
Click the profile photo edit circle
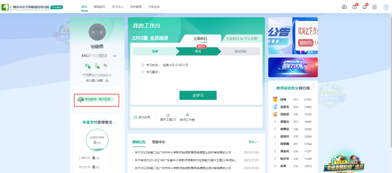pyautogui.click(x=97, y=32)
